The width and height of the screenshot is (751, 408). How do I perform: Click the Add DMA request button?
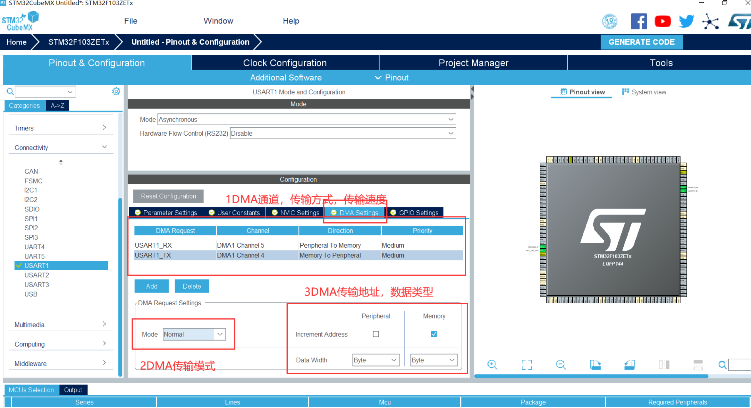coord(151,286)
